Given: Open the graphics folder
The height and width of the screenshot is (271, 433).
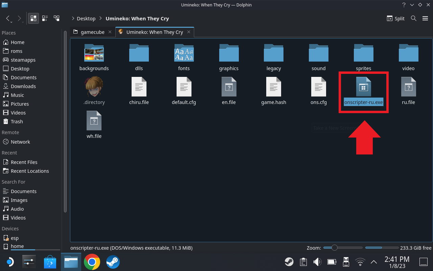Looking at the screenshot, I should (x=229, y=57).
